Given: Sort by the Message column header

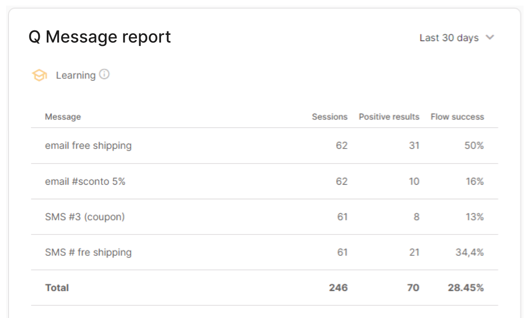Looking at the screenshot, I should pyautogui.click(x=63, y=117).
